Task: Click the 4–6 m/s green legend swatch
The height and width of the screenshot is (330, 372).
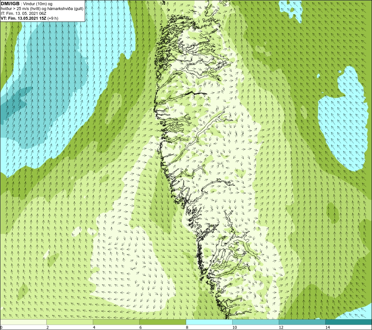Action: 116,322
